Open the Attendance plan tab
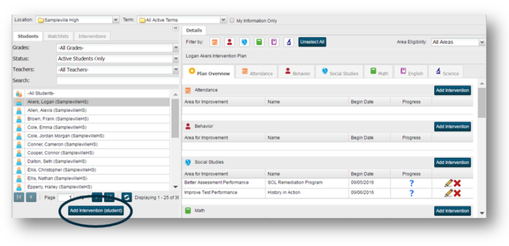The width and height of the screenshot is (509, 246). [256, 72]
